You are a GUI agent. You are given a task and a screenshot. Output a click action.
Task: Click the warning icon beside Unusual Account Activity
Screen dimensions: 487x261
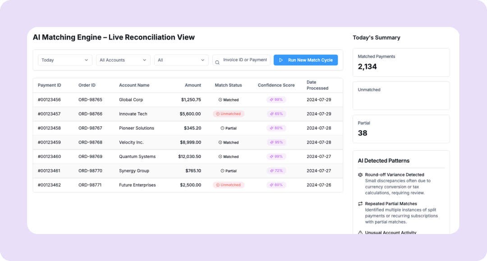tap(360, 233)
